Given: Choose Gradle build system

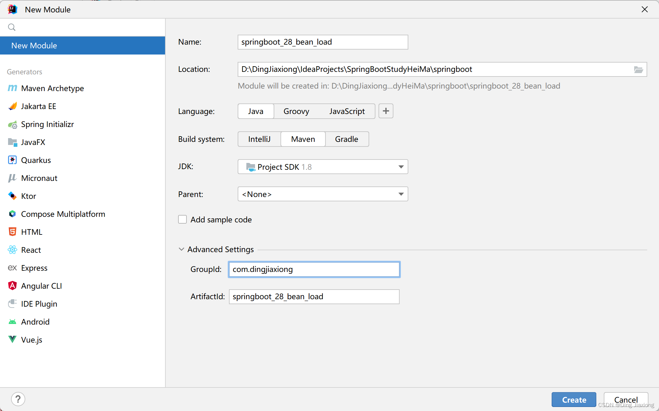Looking at the screenshot, I should (347, 139).
